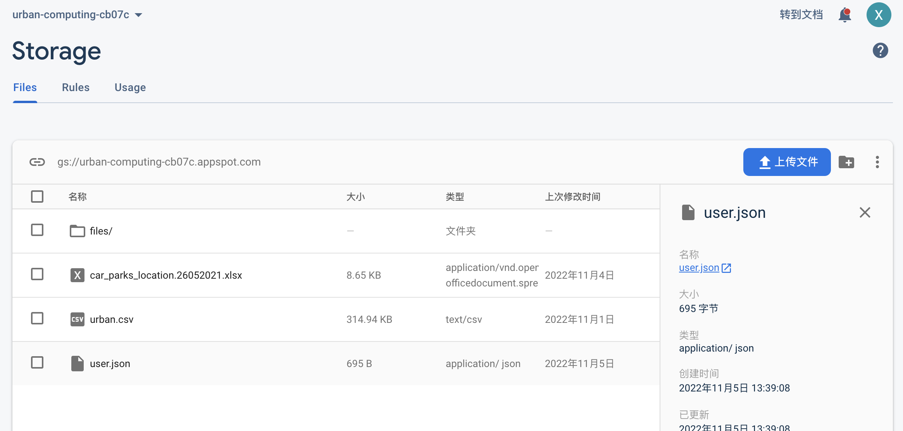Image resolution: width=903 pixels, height=431 pixels.
Task: Toggle the select-all files checkbox
Action: 37,197
